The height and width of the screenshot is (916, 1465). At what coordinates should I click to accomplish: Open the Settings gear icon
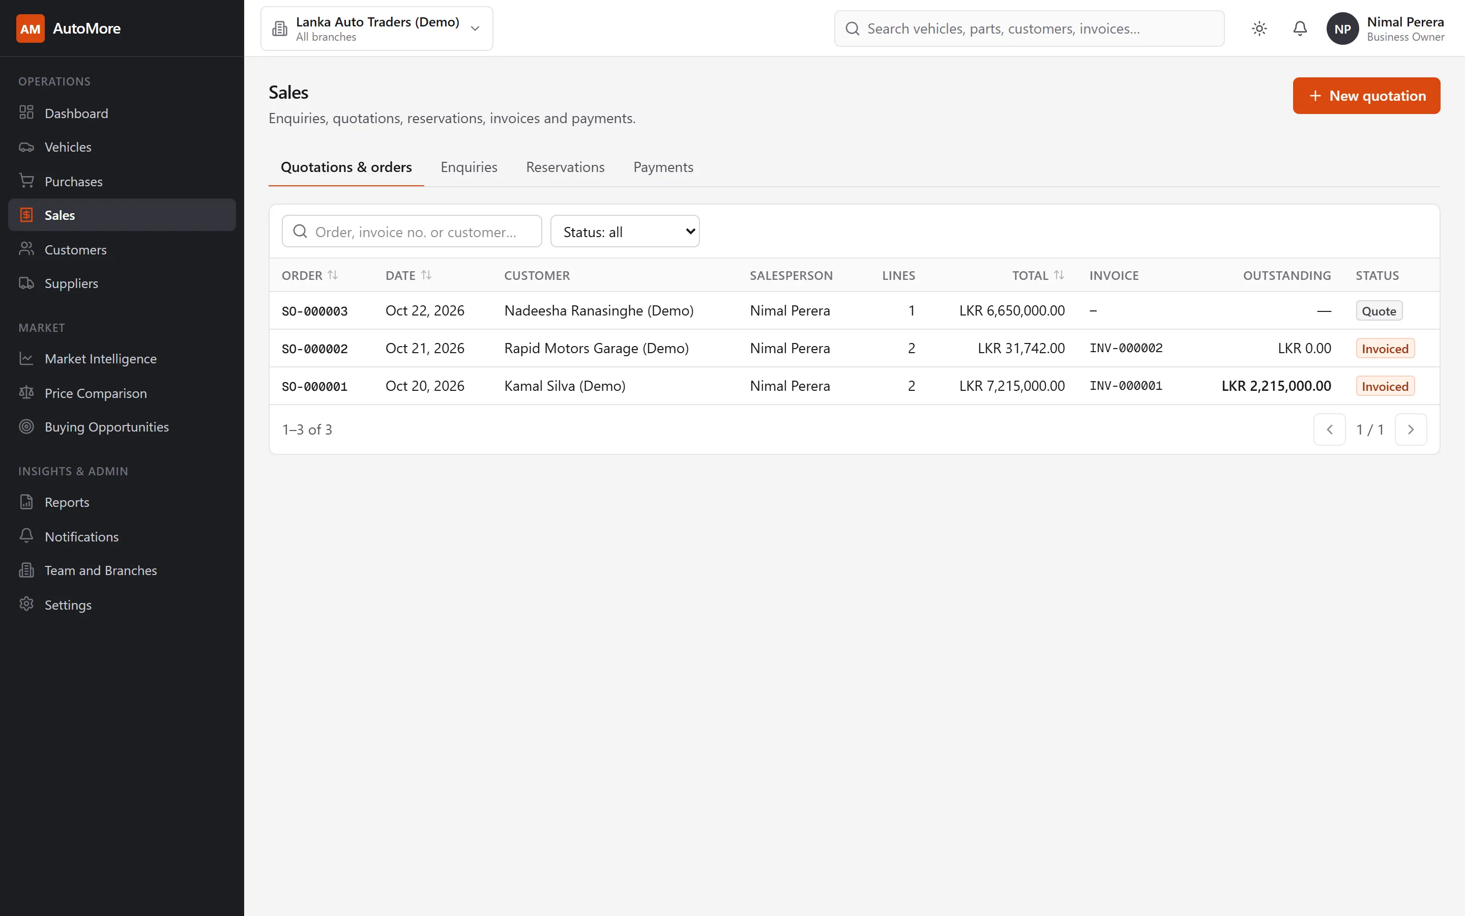[26, 604]
